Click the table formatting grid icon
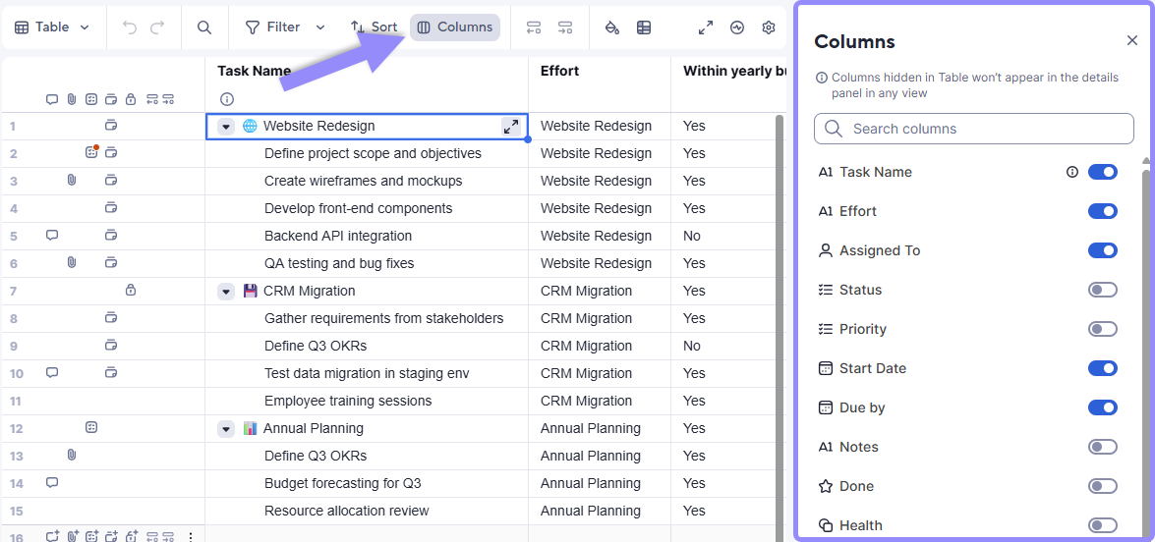This screenshot has width=1155, height=542. (644, 27)
